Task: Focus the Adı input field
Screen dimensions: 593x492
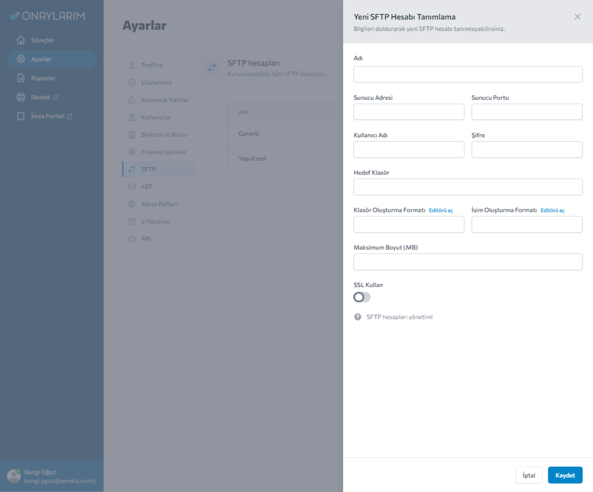Action: [x=468, y=74]
